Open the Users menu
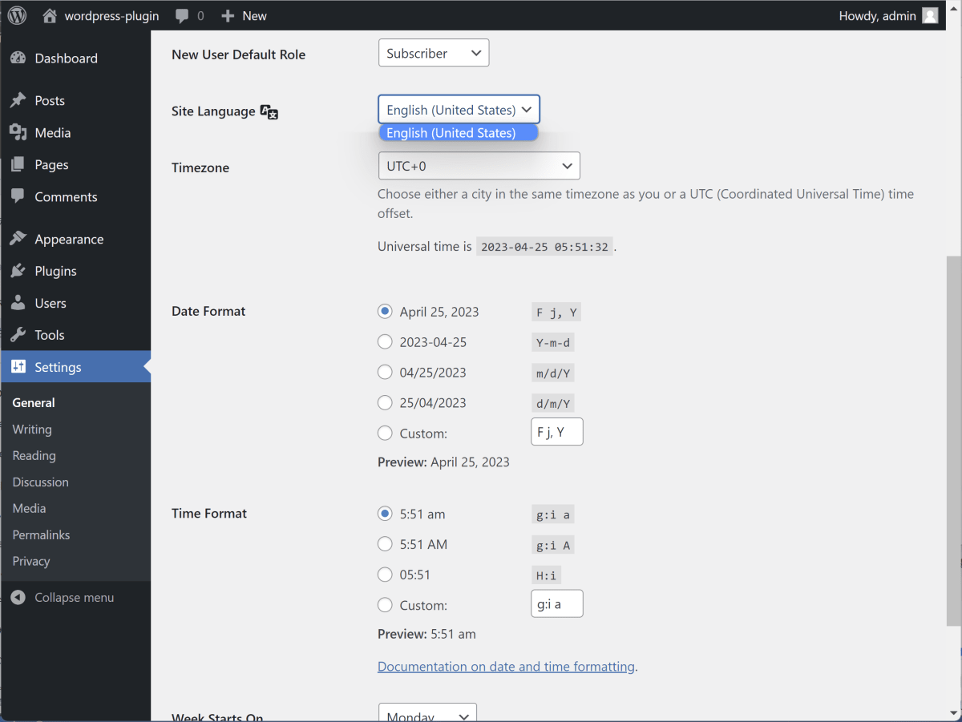The image size is (962, 722). click(x=75, y=303)
